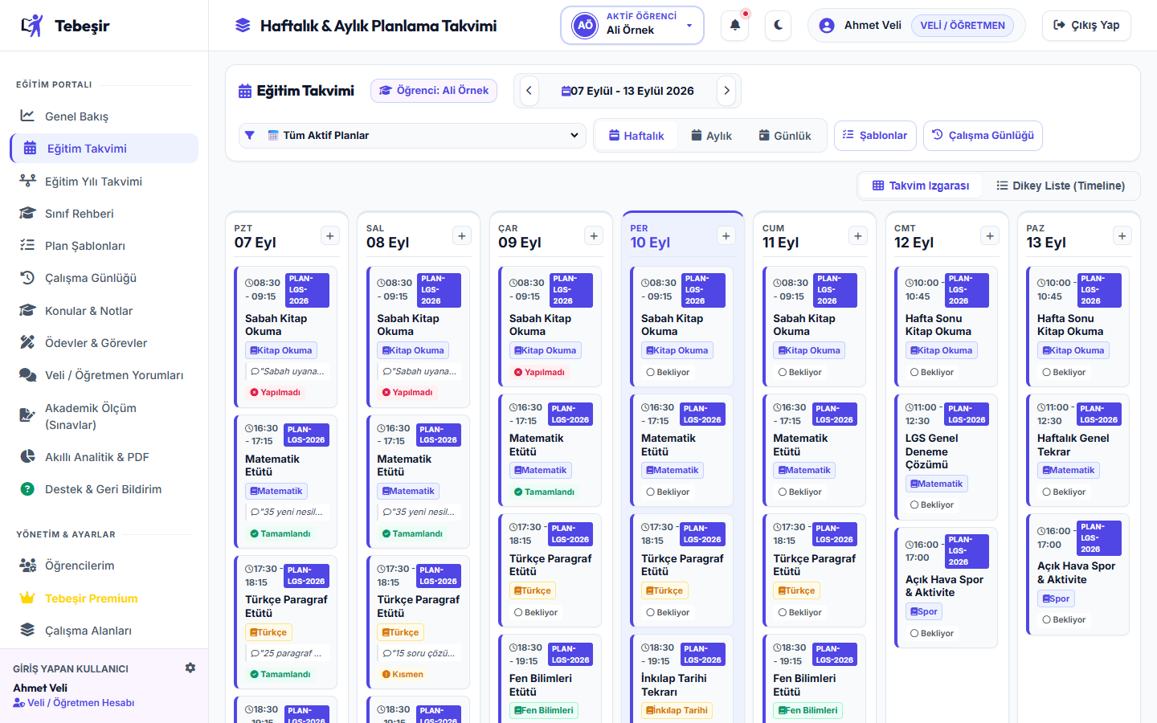Switch to Günlük view
1157x723 pixels.
point(785,136)
